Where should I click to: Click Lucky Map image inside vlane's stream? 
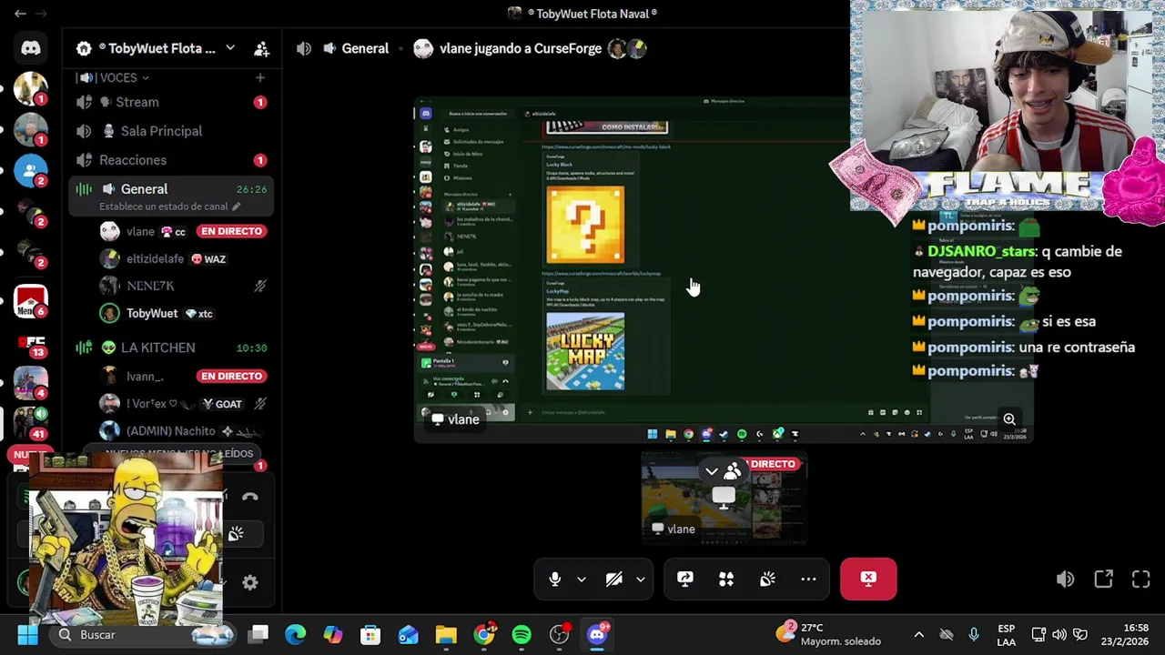point(585,351)
